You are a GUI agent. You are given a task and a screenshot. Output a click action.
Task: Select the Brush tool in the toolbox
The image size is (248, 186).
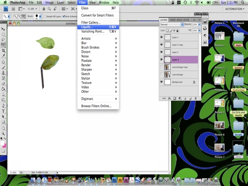(x=3, y=67)
